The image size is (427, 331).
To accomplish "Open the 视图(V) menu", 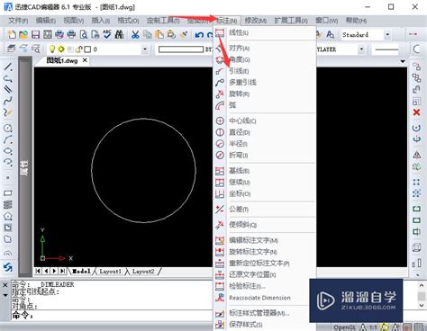I will (74, 21).
